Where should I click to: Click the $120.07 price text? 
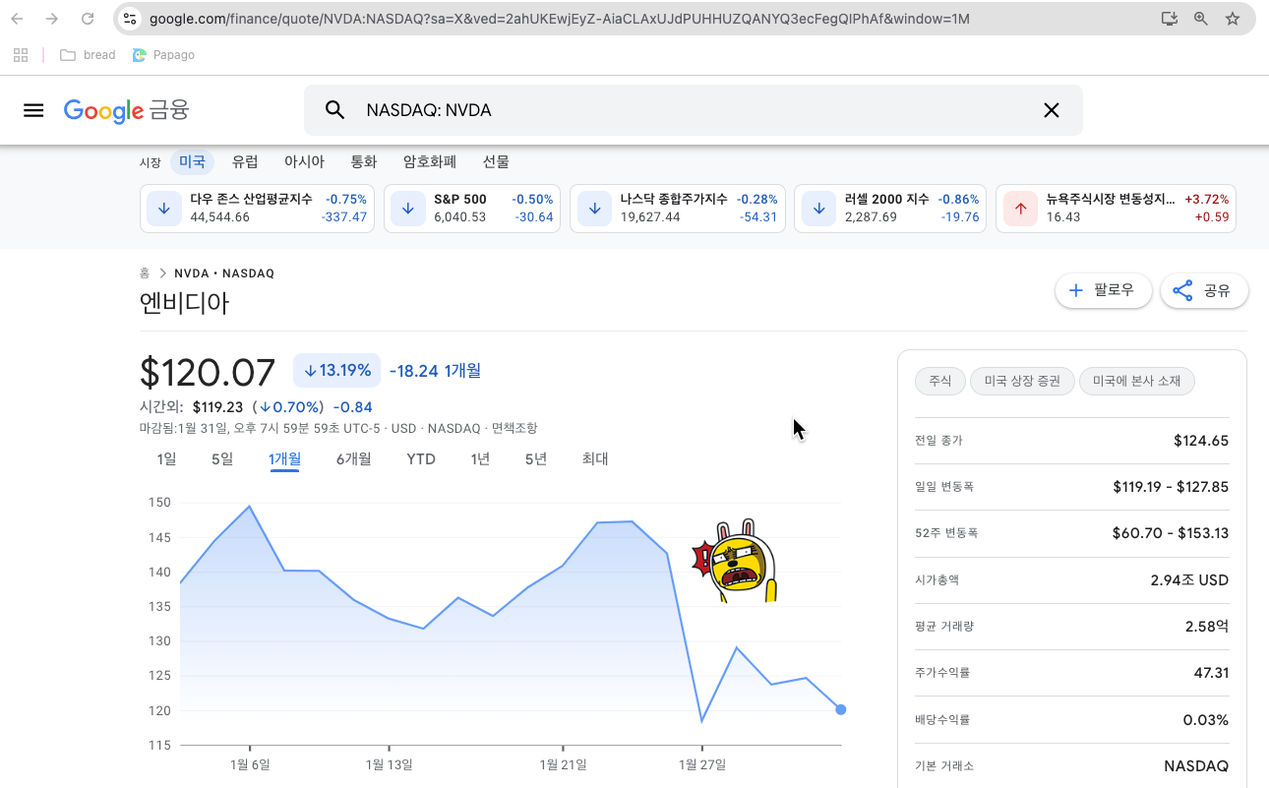pyautogui.click(x=208, y=372)
